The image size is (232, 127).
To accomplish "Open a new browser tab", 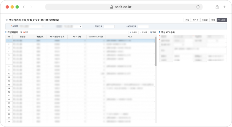I will 224,7.
